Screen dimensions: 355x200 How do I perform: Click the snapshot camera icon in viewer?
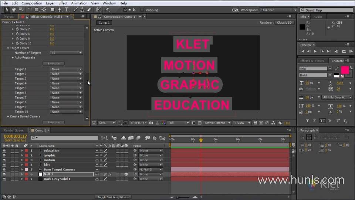tap(151, 123)
